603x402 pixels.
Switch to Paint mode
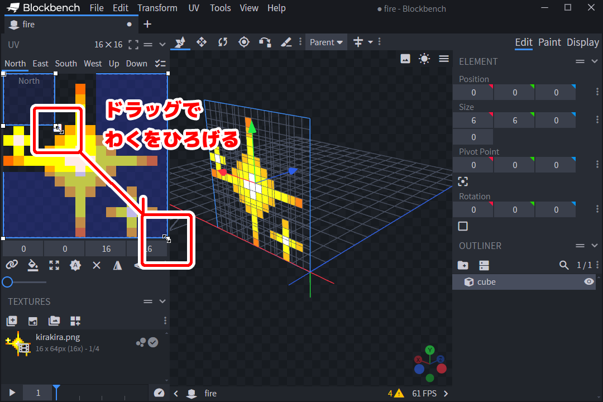coord(549,42)
